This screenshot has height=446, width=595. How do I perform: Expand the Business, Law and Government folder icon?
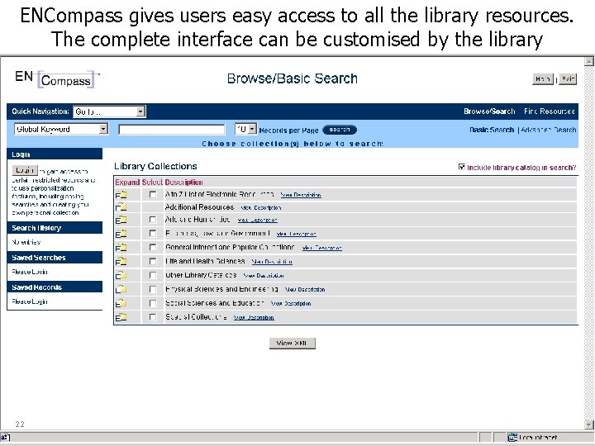121,234
